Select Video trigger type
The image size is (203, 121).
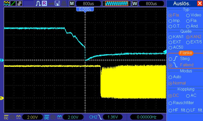(x=194, y=15)
